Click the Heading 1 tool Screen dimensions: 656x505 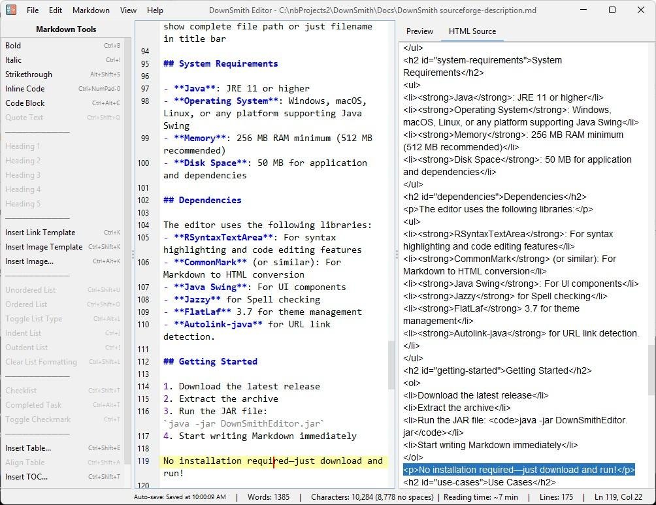click(63, 146)
